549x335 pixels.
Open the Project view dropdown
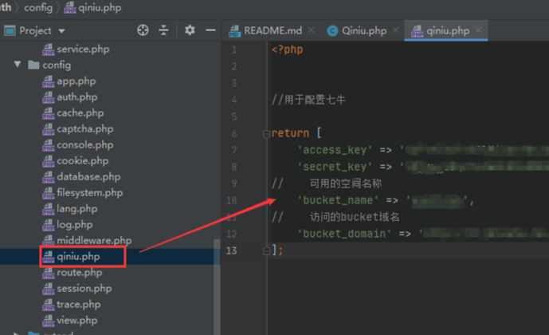pos(62,31)
